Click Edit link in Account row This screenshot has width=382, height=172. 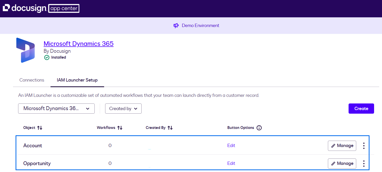pyautogui.click(x=231, y=145)
